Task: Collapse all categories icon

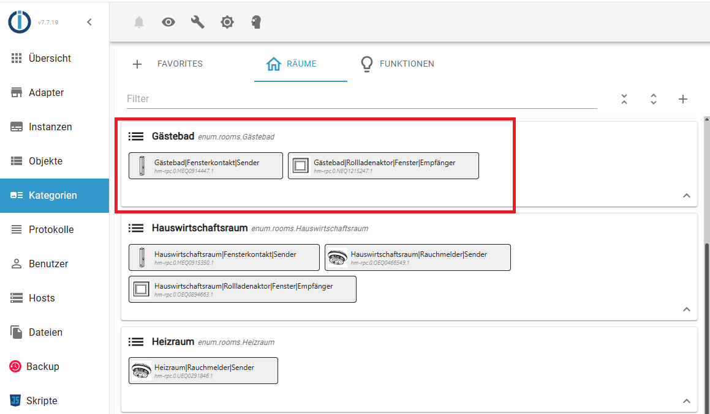Action: point(624,99)
